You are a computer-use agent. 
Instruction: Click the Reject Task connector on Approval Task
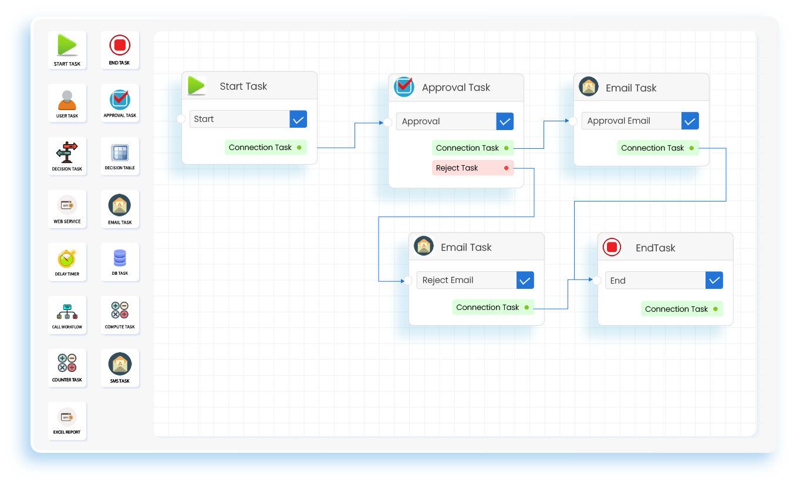coord(473,168)
